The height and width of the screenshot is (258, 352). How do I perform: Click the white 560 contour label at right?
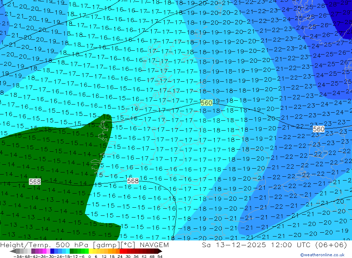click(319, 129)
